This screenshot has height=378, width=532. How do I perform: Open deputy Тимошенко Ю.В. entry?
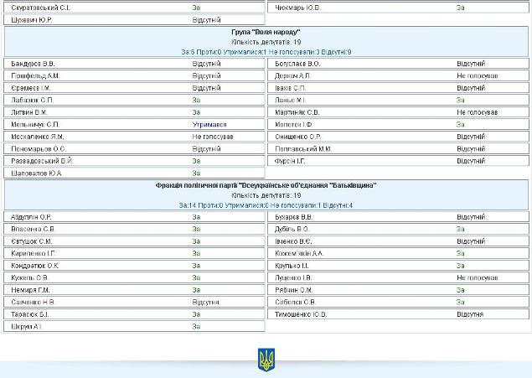[x=301, y=314]
